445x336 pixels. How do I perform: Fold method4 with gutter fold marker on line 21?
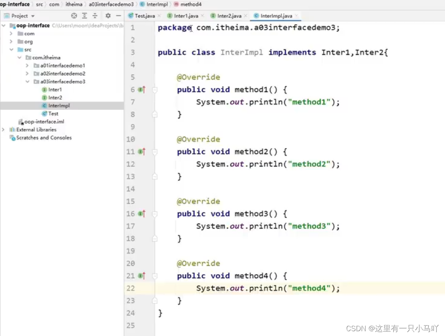[155, 276]
